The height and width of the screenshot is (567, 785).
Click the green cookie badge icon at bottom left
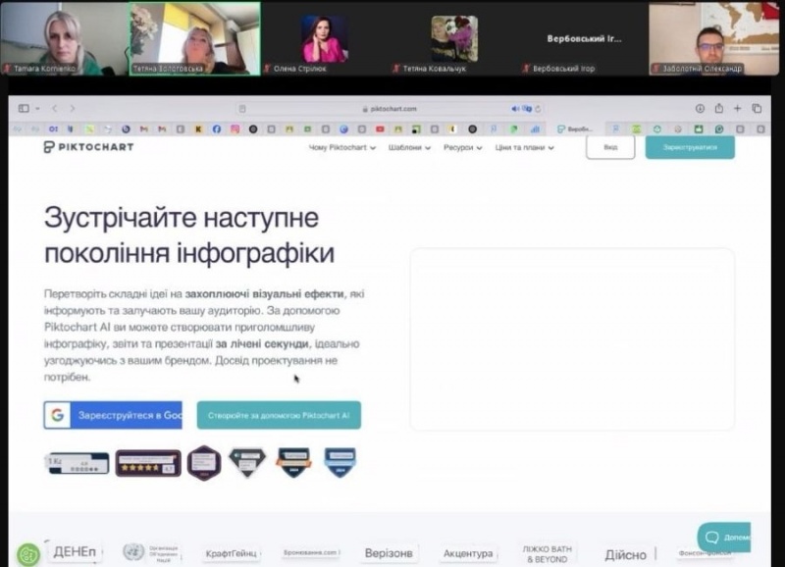pos(28,554)
